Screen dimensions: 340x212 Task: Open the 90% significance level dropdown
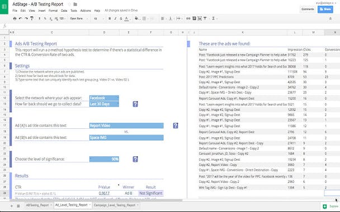click(x=104, y=159)
